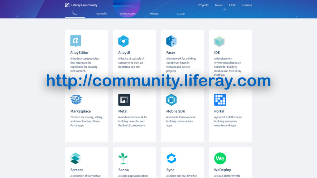Open the Forums navigation link
The width and height of the screenshot is (317, 178).
click(x=247, y=5)
